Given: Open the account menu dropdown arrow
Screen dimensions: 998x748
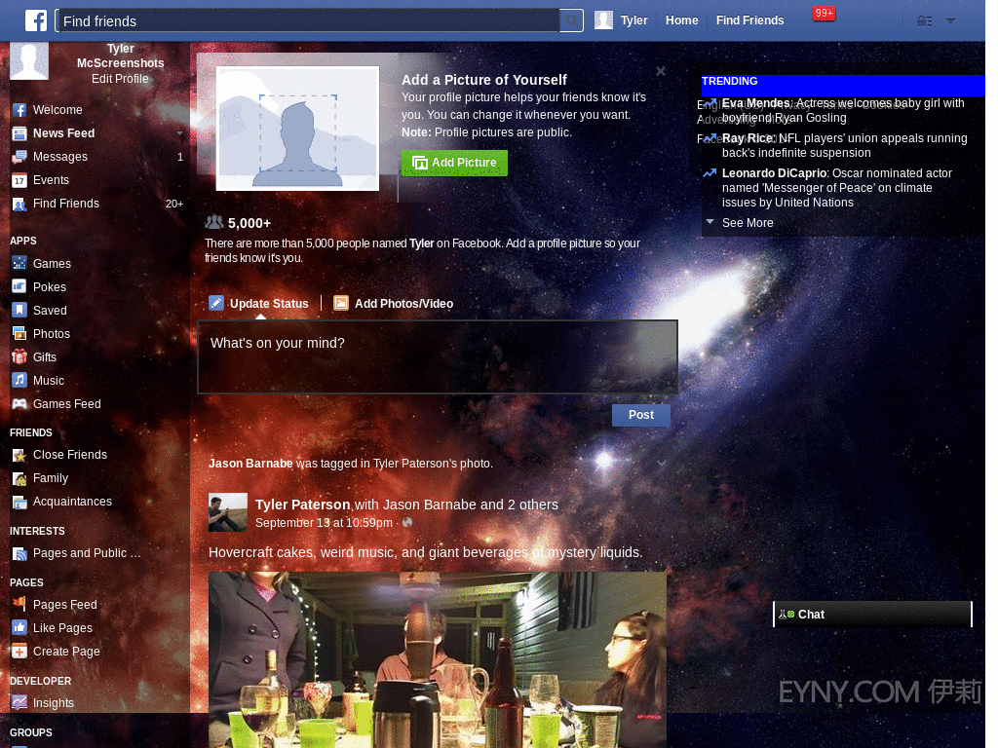Looking at the screenshot, I should (950, 21).
